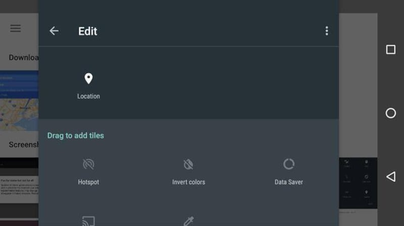Click the Location tile label

(88, 96)
